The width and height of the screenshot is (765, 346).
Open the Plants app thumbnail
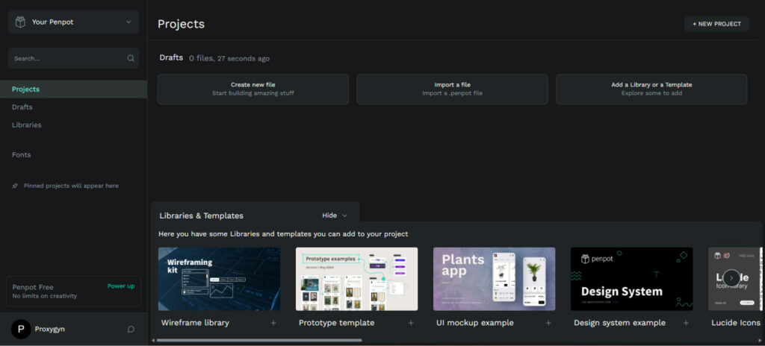click(495, 279)
